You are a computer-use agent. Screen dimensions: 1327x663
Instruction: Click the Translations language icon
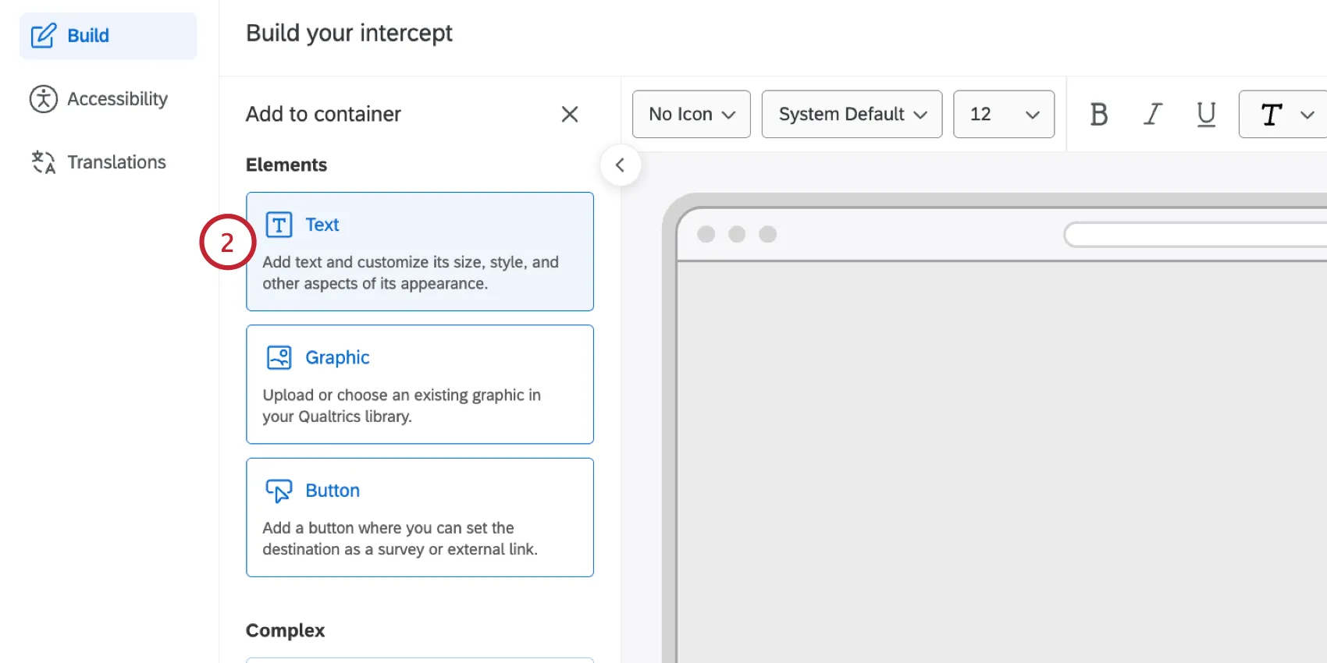(44, 162)
